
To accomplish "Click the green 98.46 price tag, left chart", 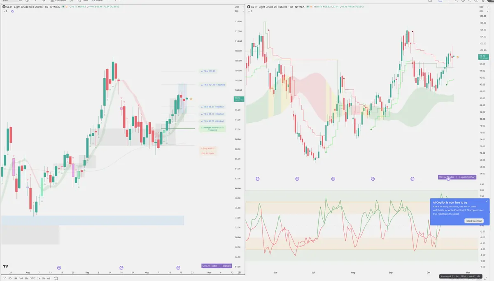I will point(238,99).
